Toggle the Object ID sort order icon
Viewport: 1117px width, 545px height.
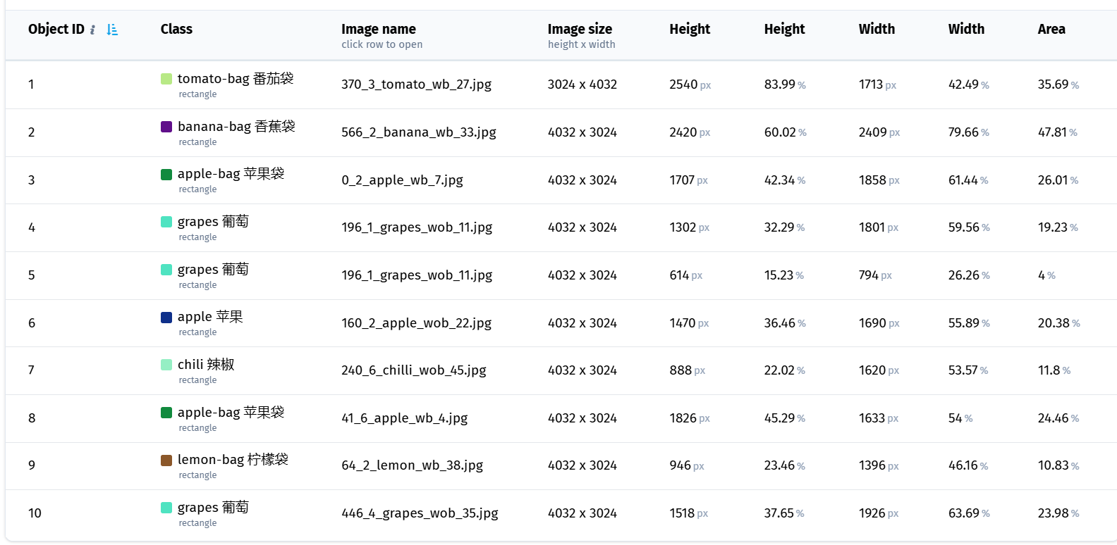point(112,30)
